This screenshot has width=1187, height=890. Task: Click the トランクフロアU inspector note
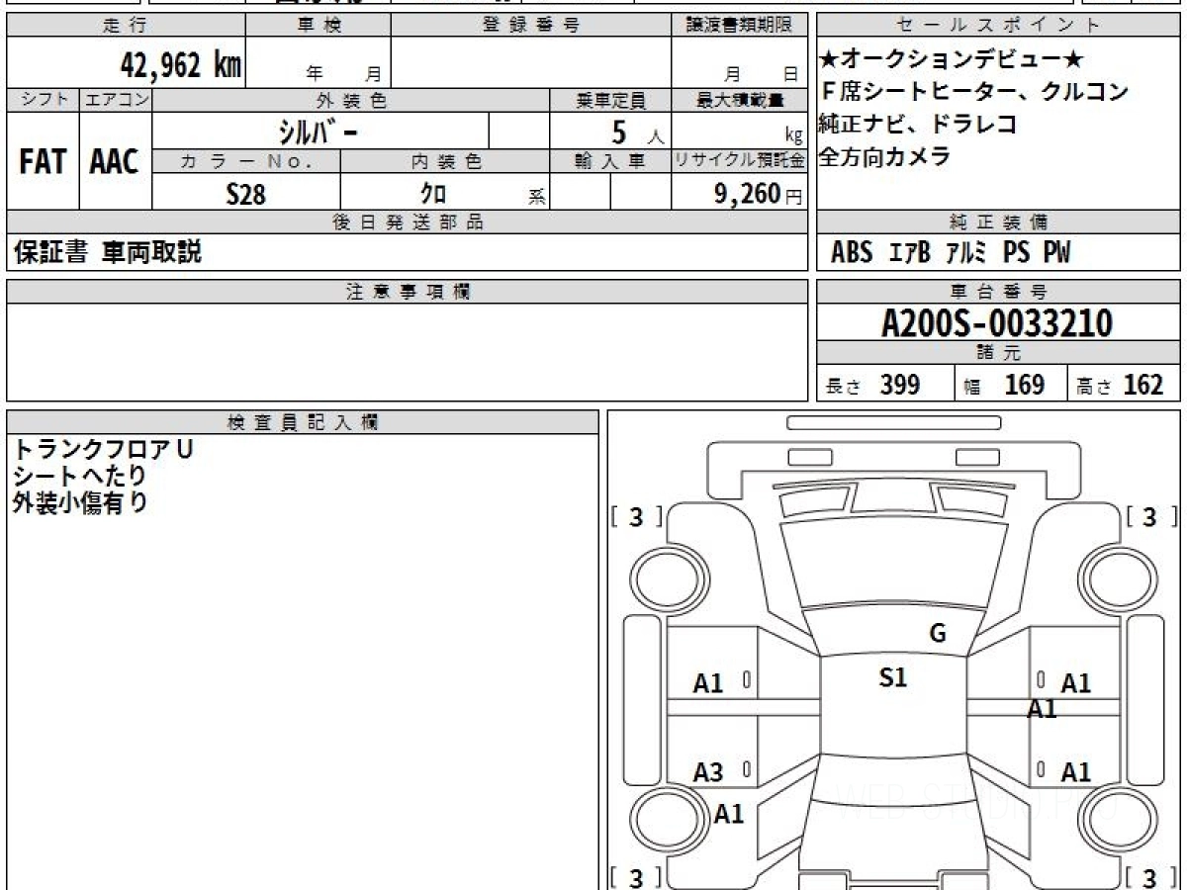click(x=103, y=448)
